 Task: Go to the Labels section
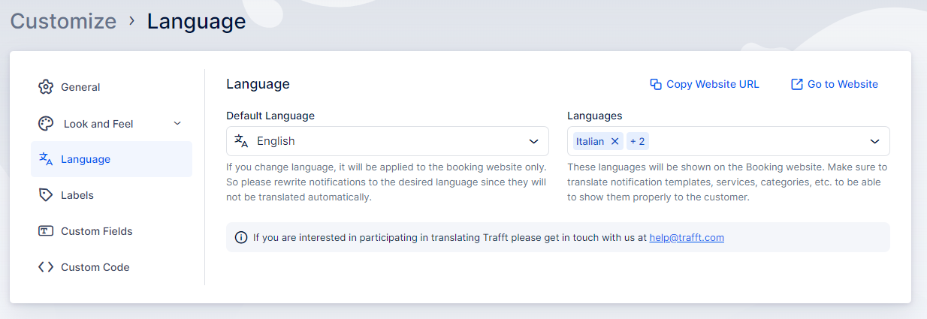coord(77,195)
